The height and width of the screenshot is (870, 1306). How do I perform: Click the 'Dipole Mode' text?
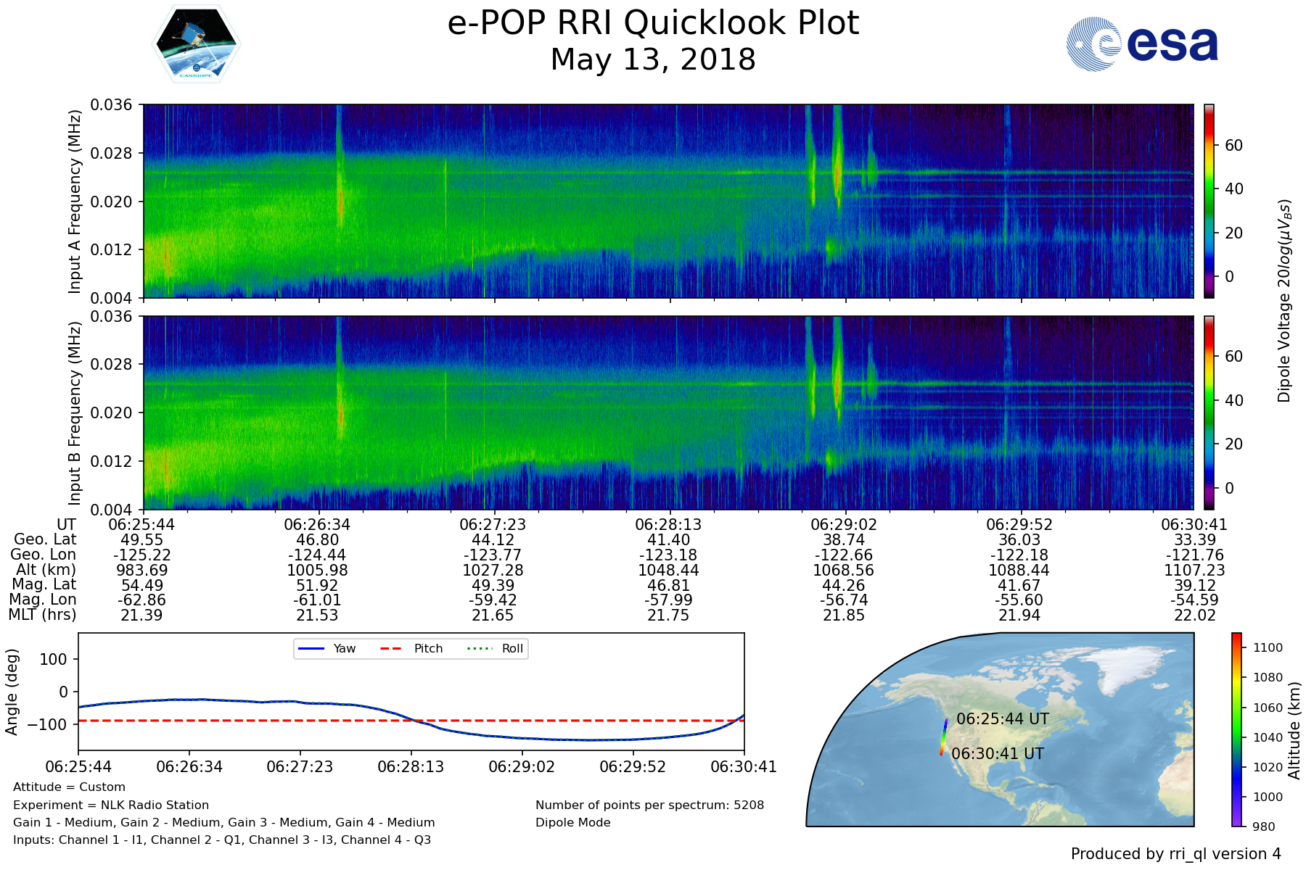coord(573,822)
